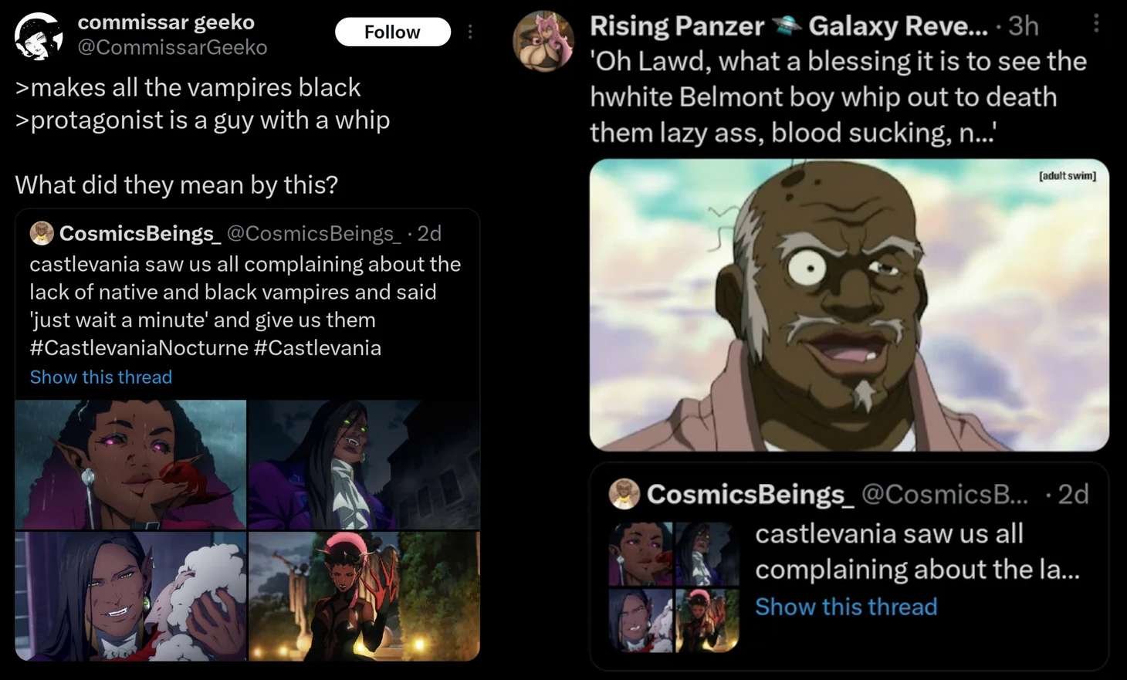The width and height of the screenshot is (1127, 680).
Task: Open Show this thread in right quote
Action: pyautogui.click(x=846, y=607)
